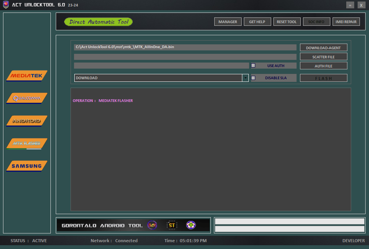Check the DISABLE SLA option

[253, 77]
